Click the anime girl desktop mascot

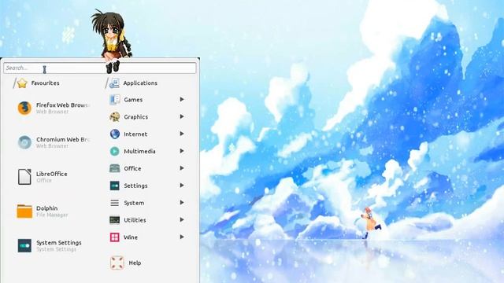pyautogui.click(x=112, y=41)
